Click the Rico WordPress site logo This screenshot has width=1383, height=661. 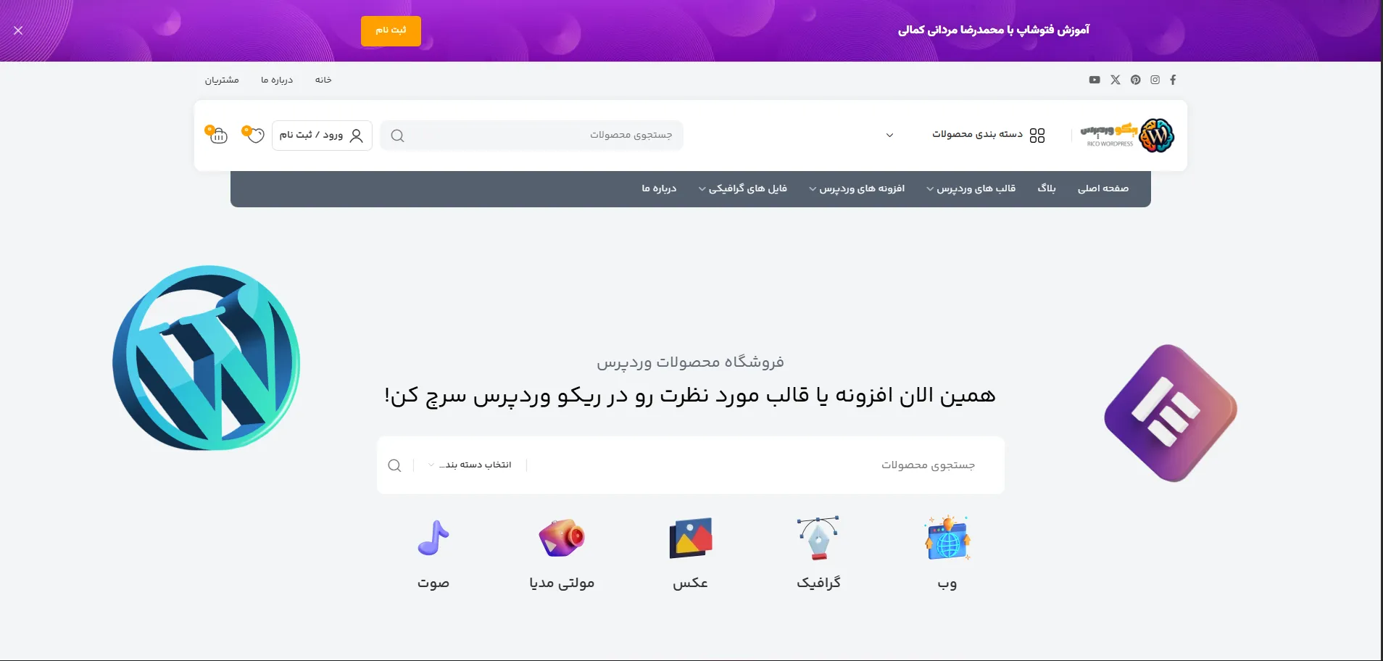[1127, 136]
